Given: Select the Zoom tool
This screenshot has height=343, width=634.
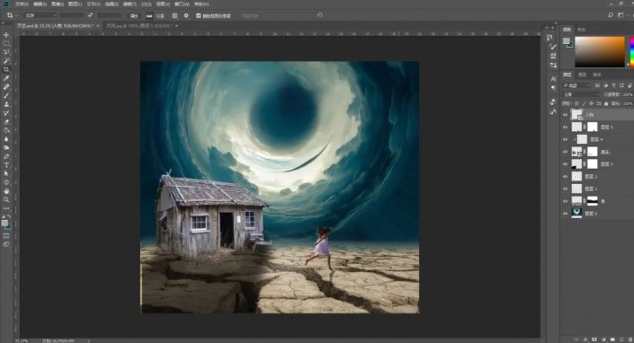Looking at the screenshot, I should (6, 199).
